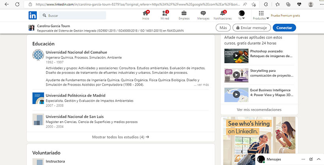Click the Enviar mensaje button
The width and height of the screenshot is (324, 165).
pos(251,28)
